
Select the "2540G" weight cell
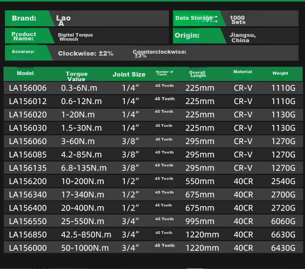283,181
